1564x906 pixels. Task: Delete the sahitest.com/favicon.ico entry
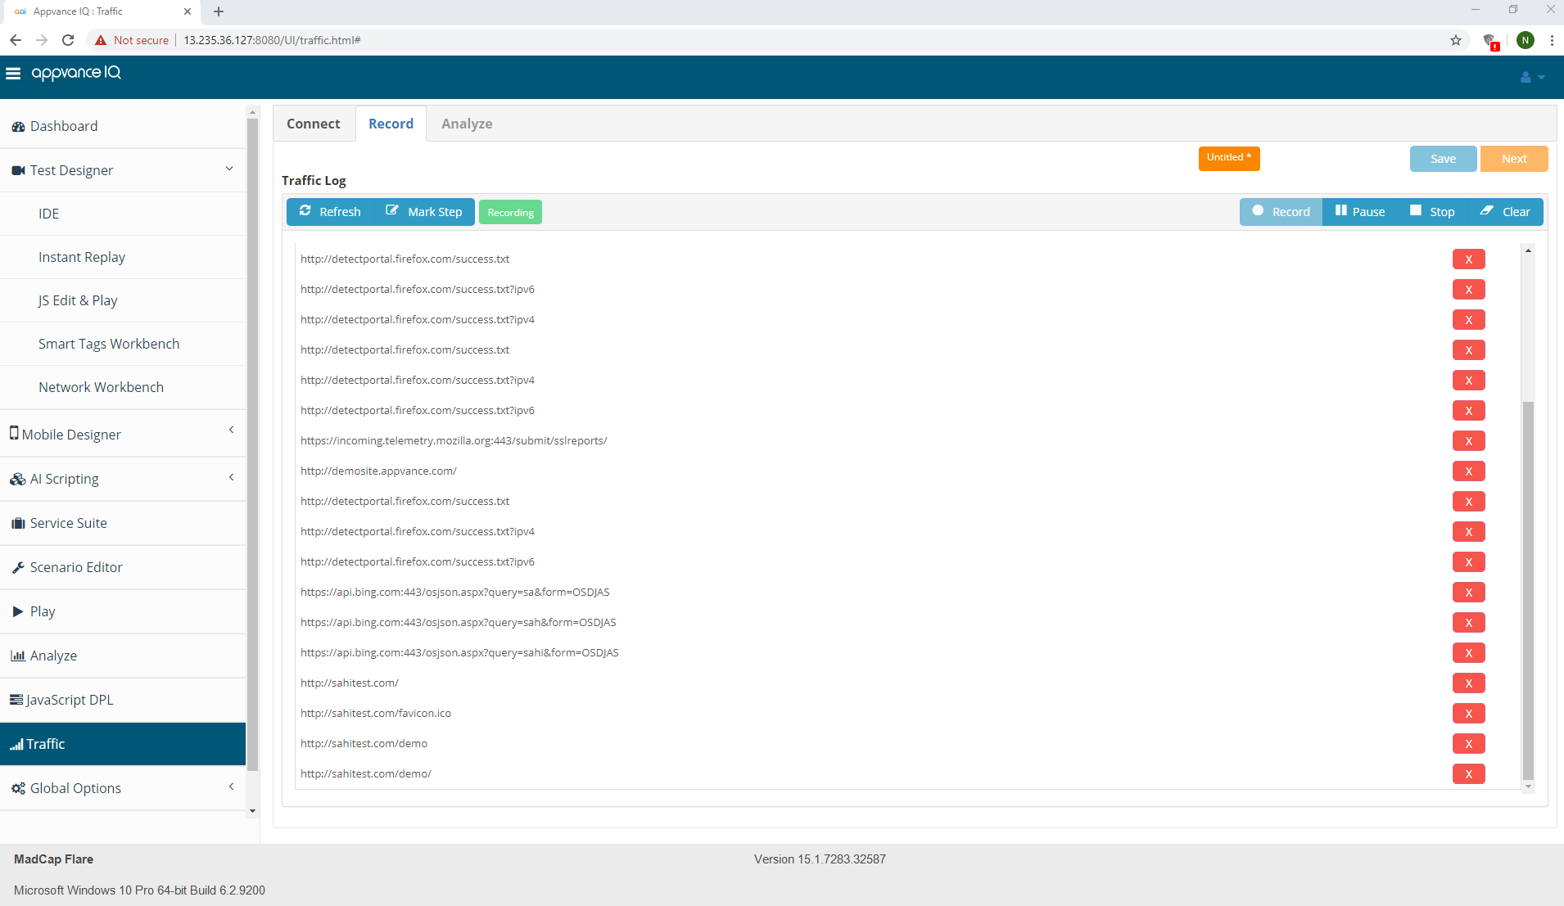1468,714
